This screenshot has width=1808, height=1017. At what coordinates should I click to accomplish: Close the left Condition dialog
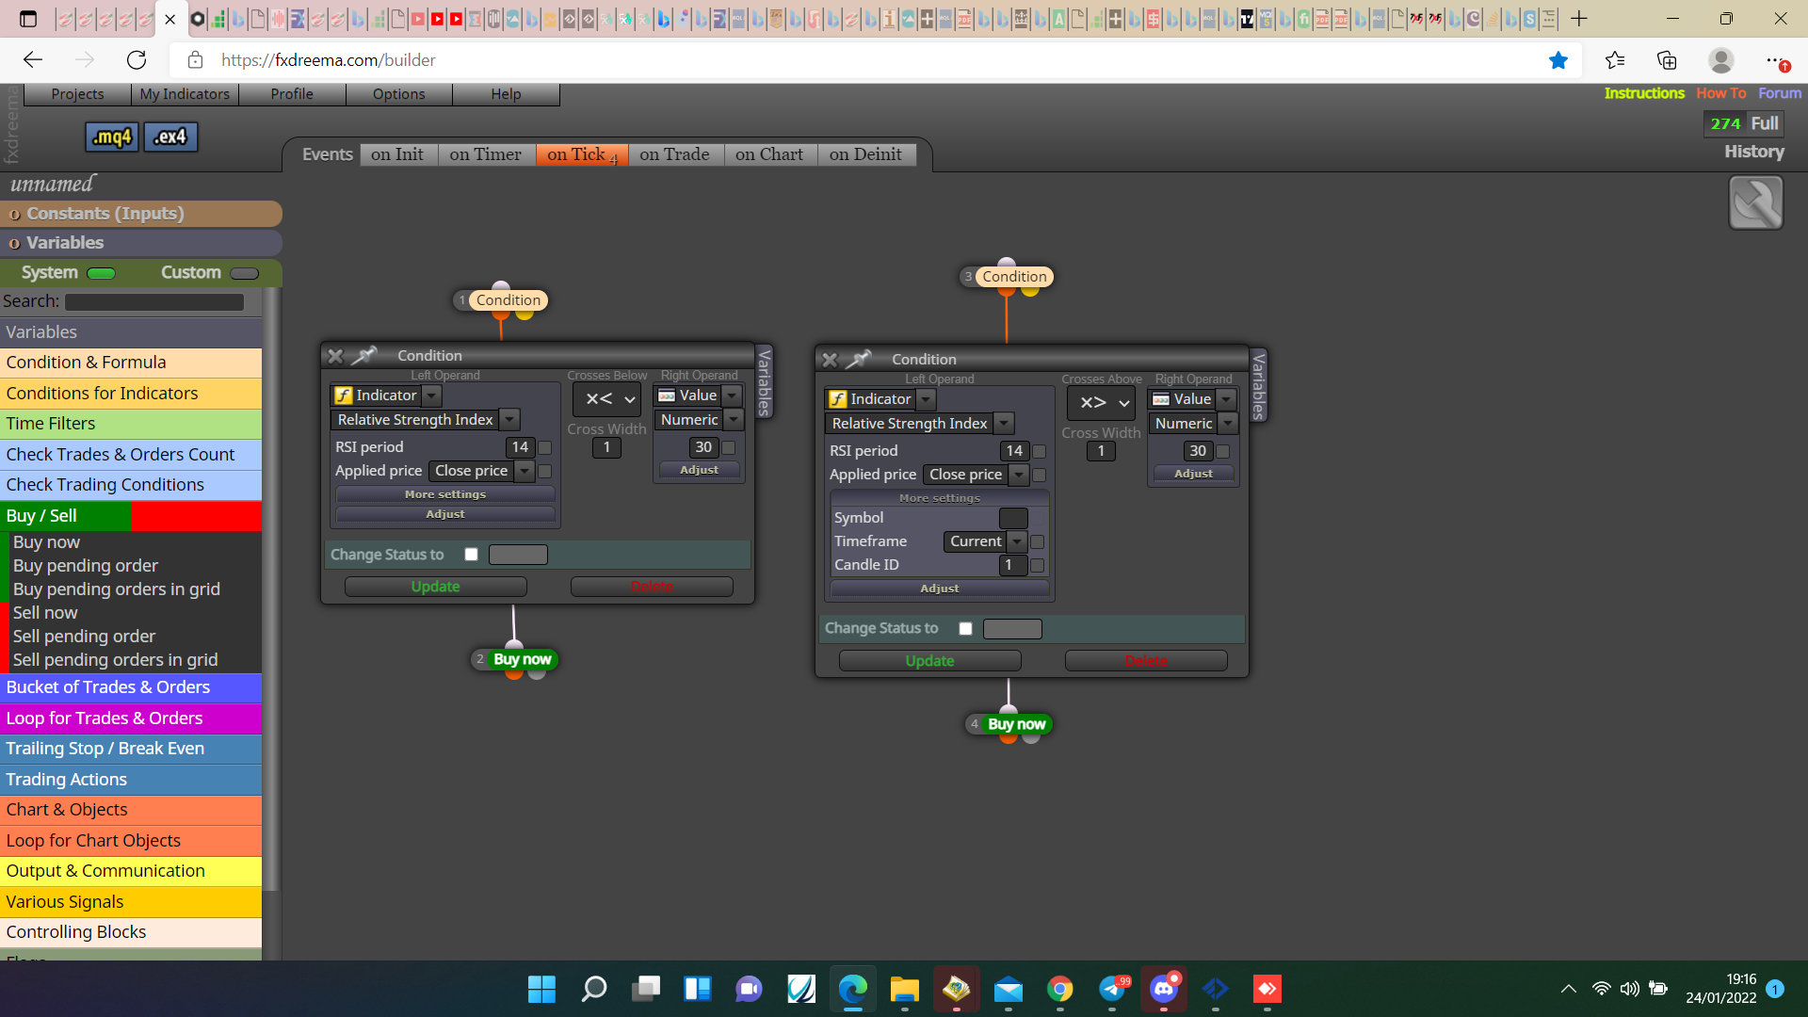[x=335, y=356]
